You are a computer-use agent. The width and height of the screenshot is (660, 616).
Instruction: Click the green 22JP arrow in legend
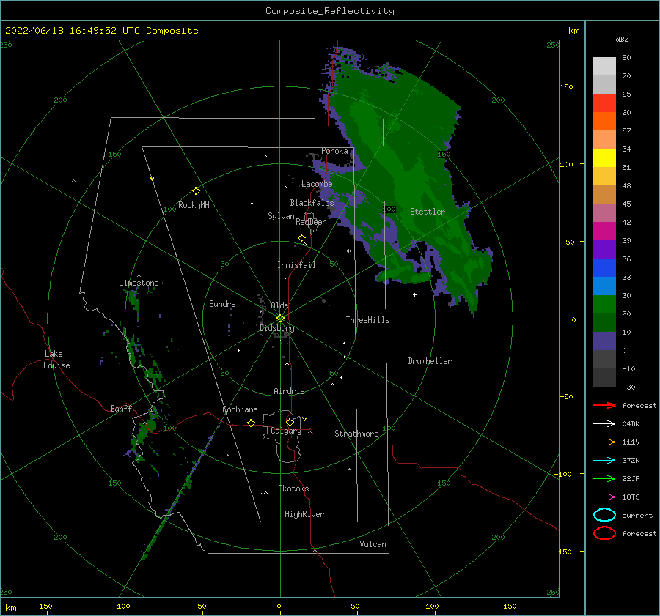tap(604, 478)
